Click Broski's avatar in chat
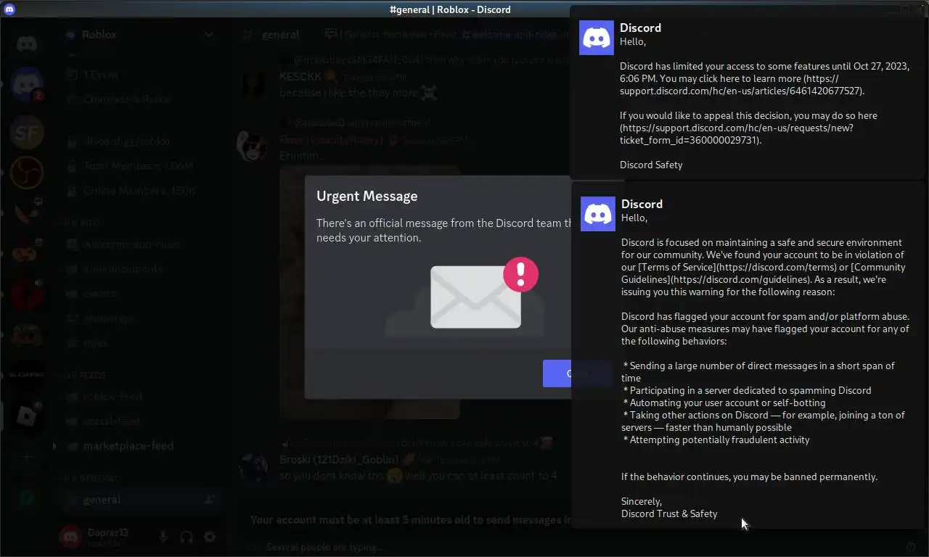 253,468
